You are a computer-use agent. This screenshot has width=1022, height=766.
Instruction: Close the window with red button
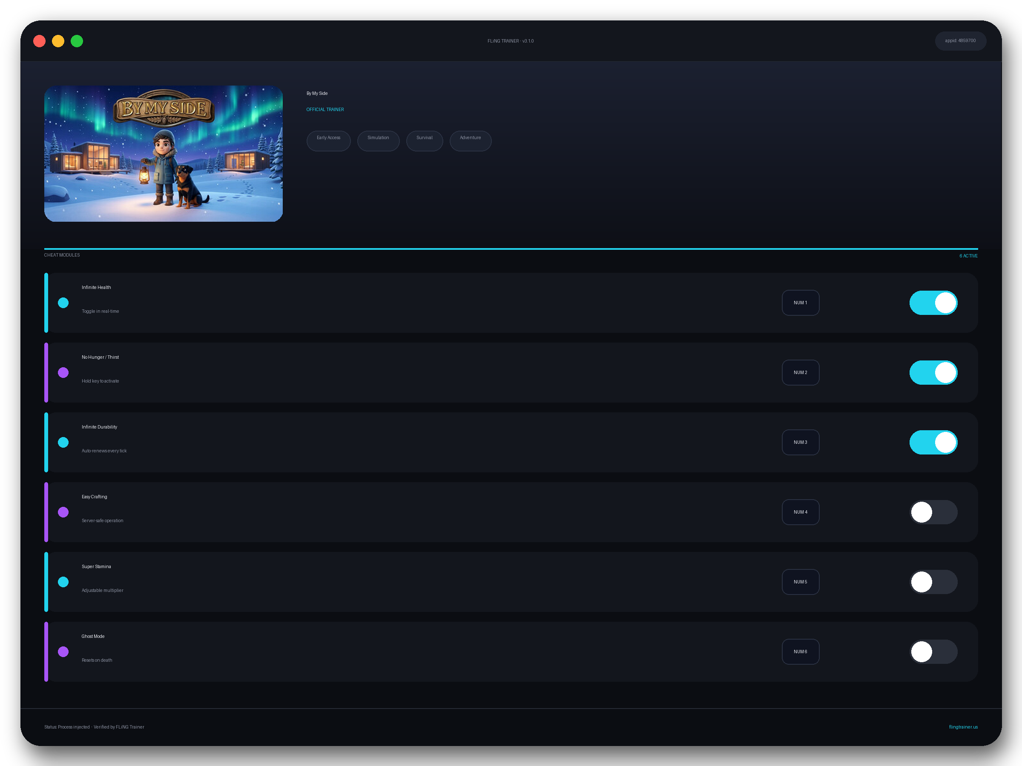click(40, 41)
